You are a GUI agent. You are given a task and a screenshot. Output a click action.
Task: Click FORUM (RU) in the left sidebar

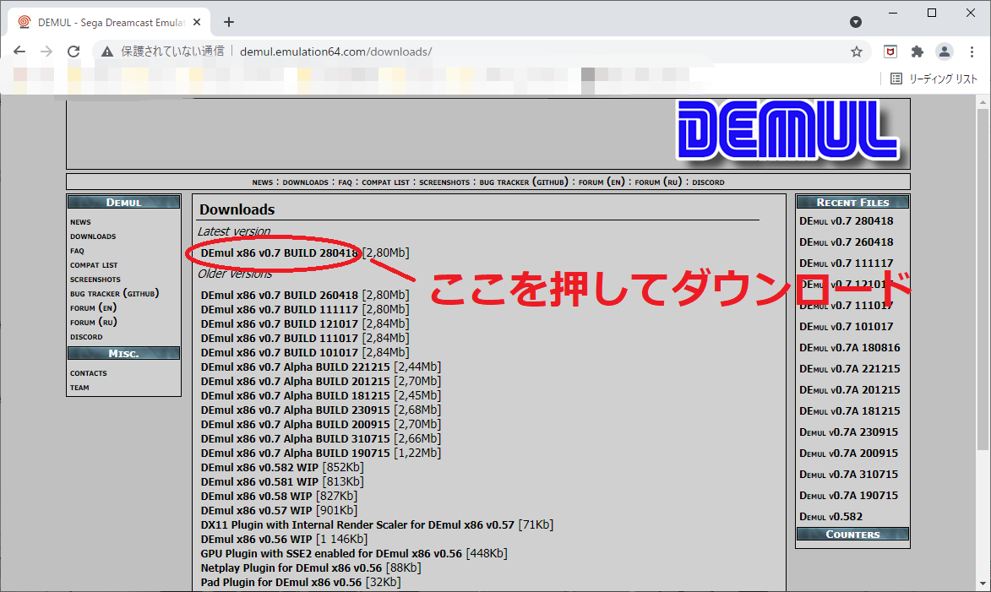(94, 323)
